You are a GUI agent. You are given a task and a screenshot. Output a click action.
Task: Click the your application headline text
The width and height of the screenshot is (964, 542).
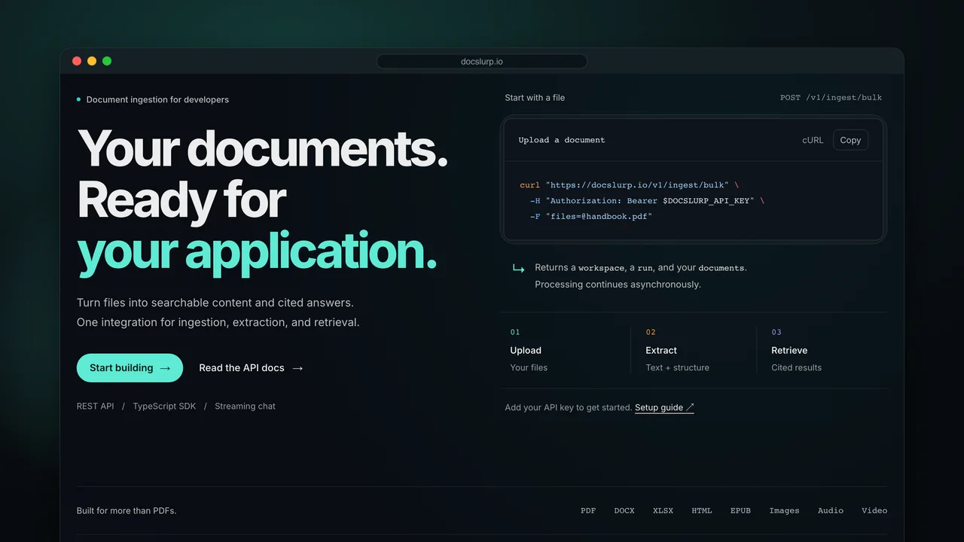pos(257,251)
